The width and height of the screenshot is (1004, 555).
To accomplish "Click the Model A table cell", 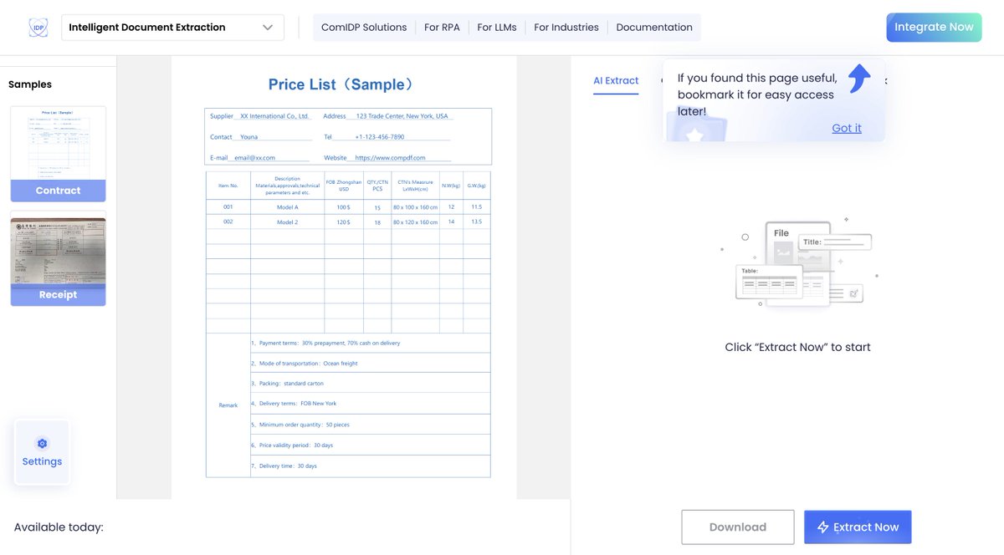I will pyautogui.click(x=287, y=206).
